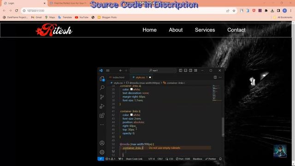The image size is (295, 166).
Task: Bookmark this page with the star icon
Action: click(234, 11)
